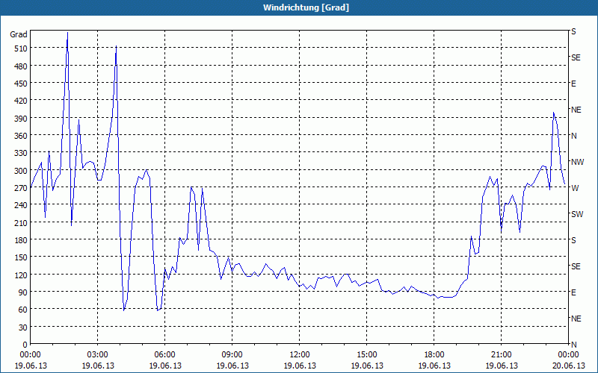This screenshot has width=598, height=373.
Task: Click the 09:00 time label
Action: tap(232, 355)
